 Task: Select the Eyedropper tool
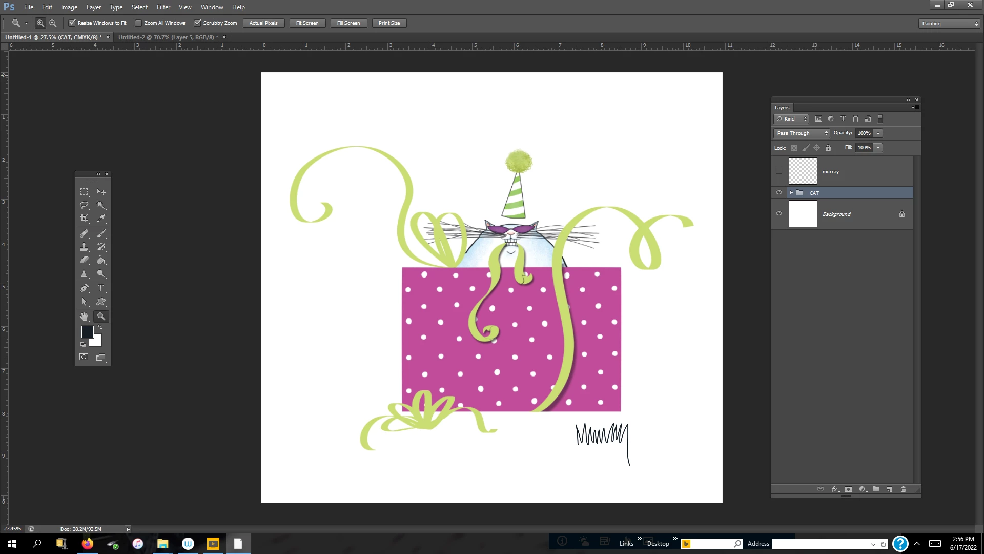101,219
